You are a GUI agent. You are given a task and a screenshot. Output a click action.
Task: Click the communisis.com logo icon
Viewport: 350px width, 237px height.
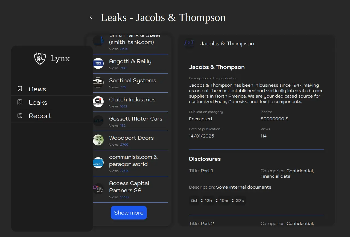98,163
